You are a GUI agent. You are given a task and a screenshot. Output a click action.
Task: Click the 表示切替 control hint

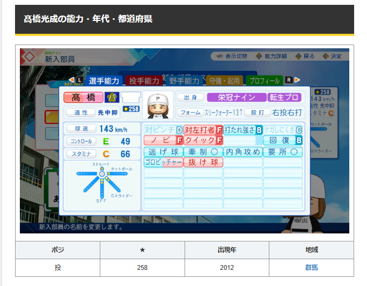[232, 56]
